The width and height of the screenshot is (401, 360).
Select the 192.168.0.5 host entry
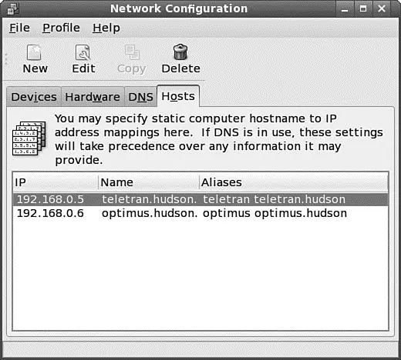point(200,199)
